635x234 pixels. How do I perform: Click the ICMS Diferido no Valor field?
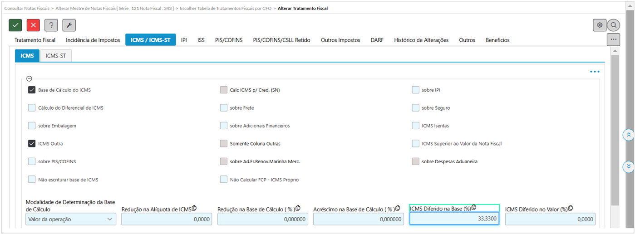point(550,219)
